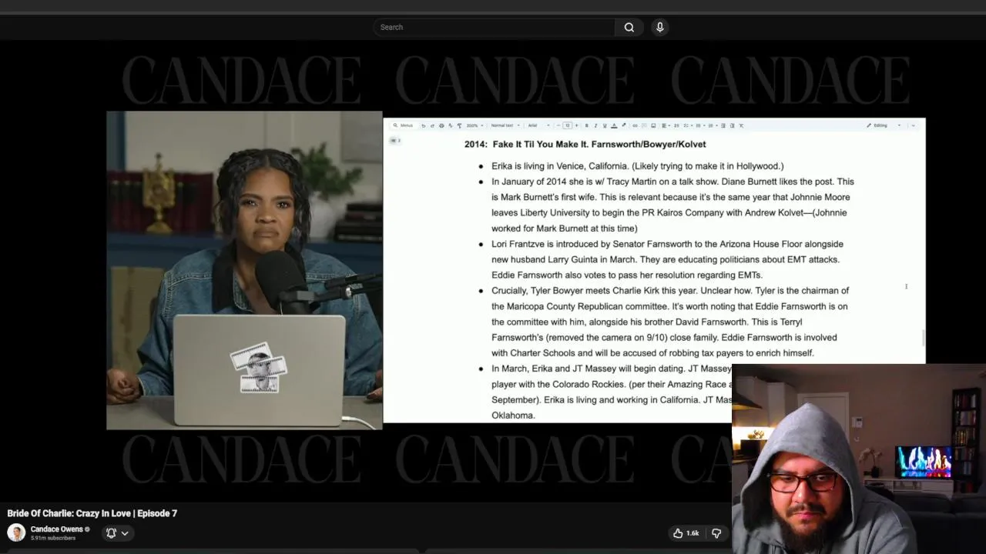Click the '5.91m subscribers' text
The image size is (986, 554).
(x=53, y=538)
